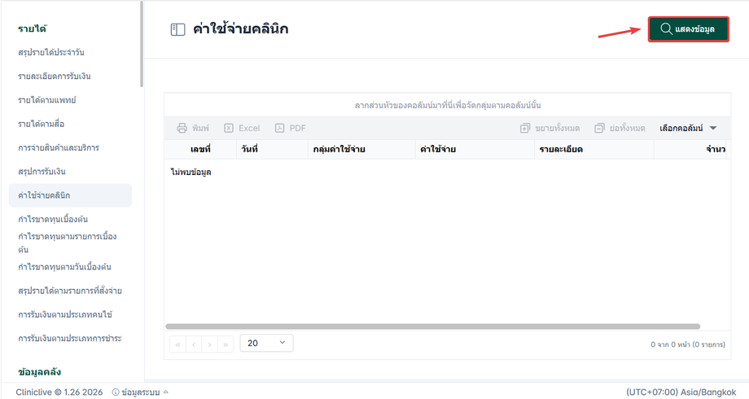Open สรุปรายได้ประจำวัน in sidebar
749x399 pixels.
[x=51, y=52]
